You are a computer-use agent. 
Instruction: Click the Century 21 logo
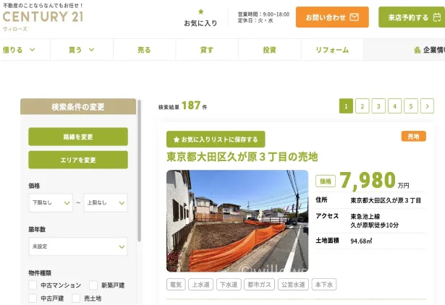pos(42,17)
